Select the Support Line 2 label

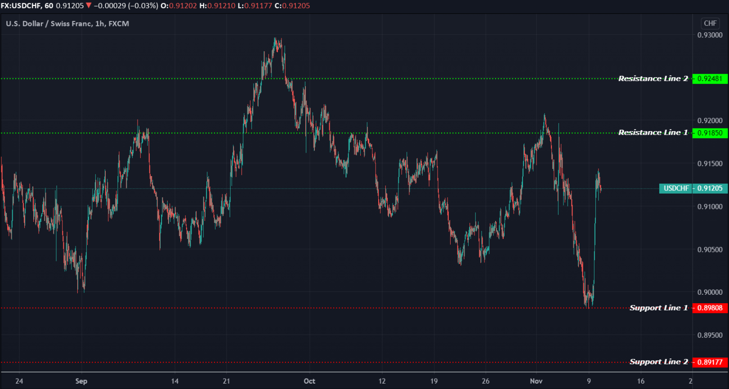pyautogui.click(x=658, y=362)
